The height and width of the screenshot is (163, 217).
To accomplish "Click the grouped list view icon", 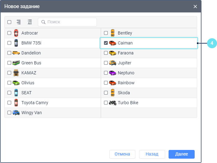I will coord(19,22).
